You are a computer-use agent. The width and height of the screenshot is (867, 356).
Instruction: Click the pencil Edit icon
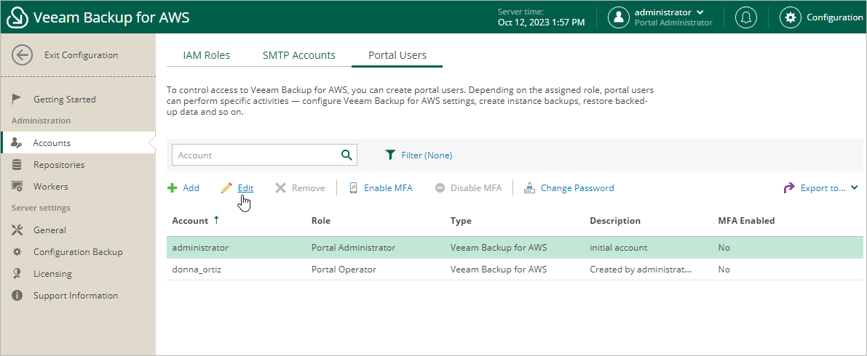(226, 187)
